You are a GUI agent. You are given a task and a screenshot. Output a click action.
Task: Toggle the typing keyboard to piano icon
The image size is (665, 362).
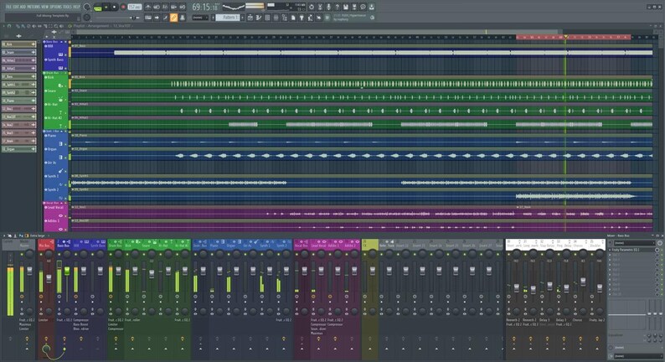pyautogui.click(x=148, y=18)
